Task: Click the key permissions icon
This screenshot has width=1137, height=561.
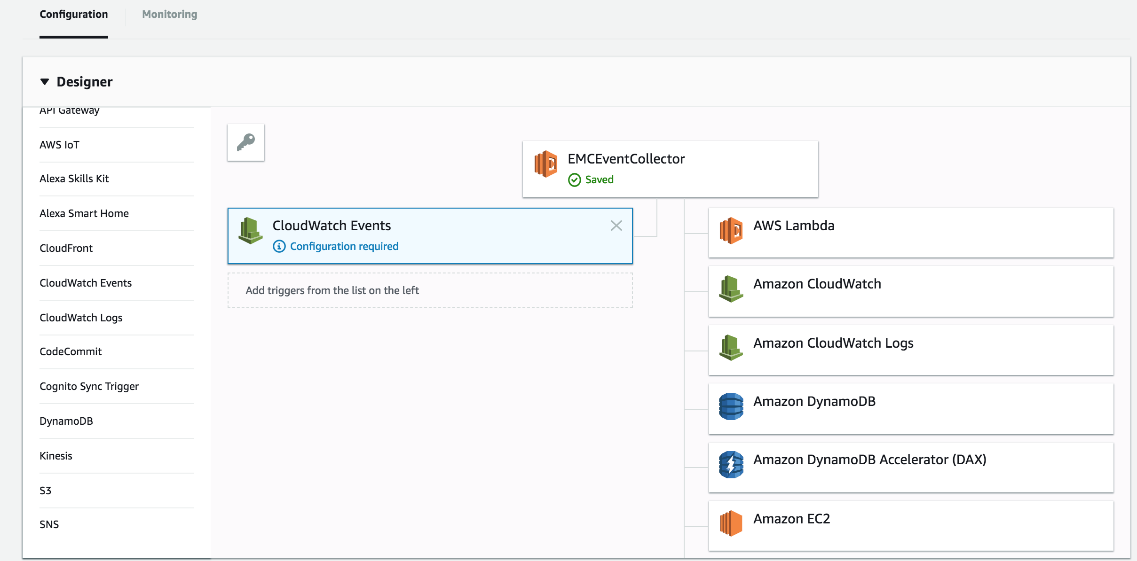Action: pyautogui.click(x=246, y=142)
